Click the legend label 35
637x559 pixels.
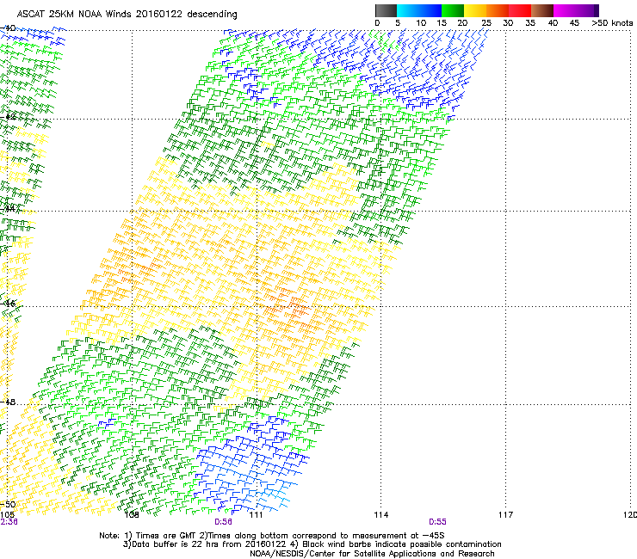[530, 23]
